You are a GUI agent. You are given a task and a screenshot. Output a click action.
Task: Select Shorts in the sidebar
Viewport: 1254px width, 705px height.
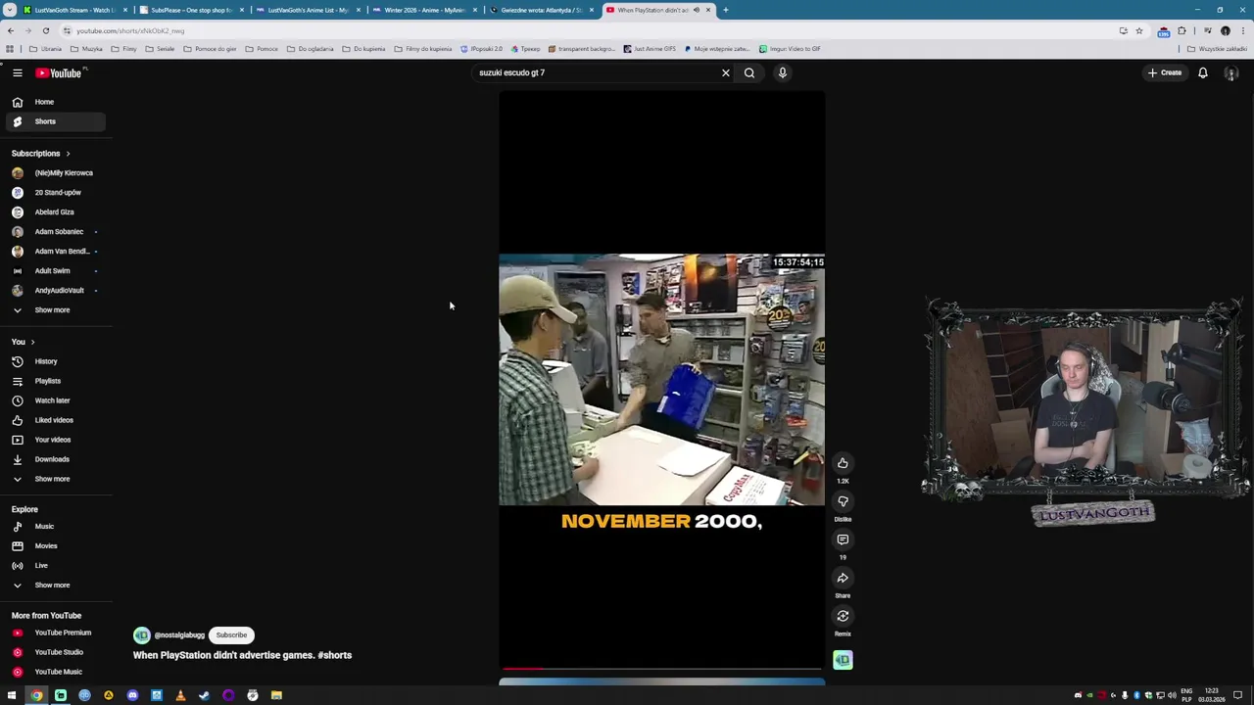coord(55,121)
